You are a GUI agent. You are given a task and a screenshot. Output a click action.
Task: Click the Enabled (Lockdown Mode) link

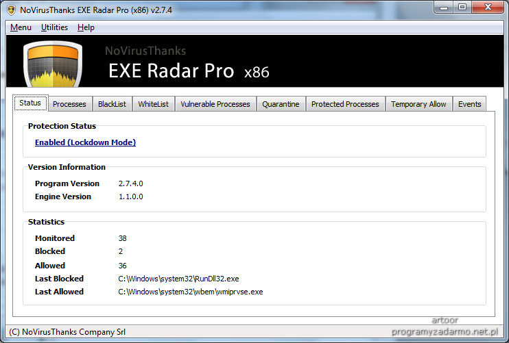(x=85, y=142)
